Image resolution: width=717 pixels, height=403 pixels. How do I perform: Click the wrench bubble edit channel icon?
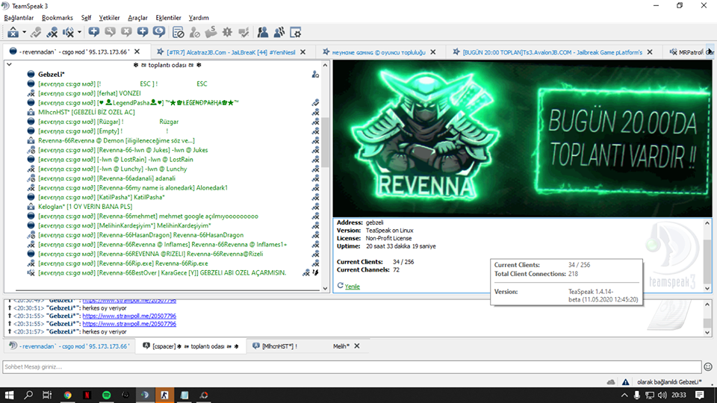[111, 32]
